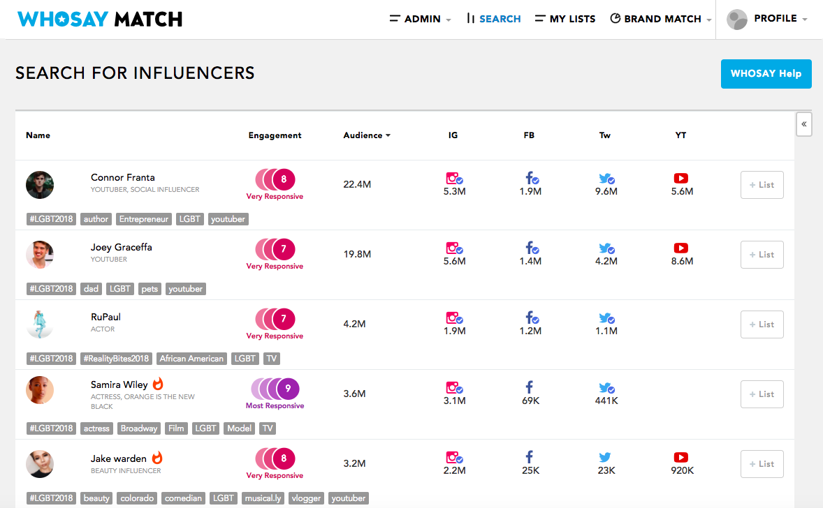Click Connor Franta's Instagram icon
The height and width of the screenshot is (508, 823).
[x=454, y=179]
